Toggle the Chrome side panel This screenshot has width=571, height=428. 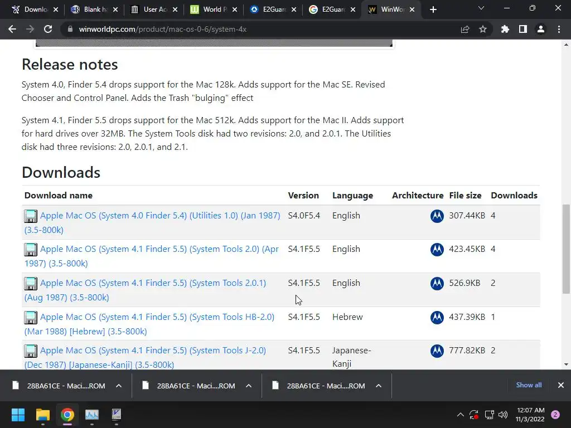pyautogui.click(x=523, y=29)
